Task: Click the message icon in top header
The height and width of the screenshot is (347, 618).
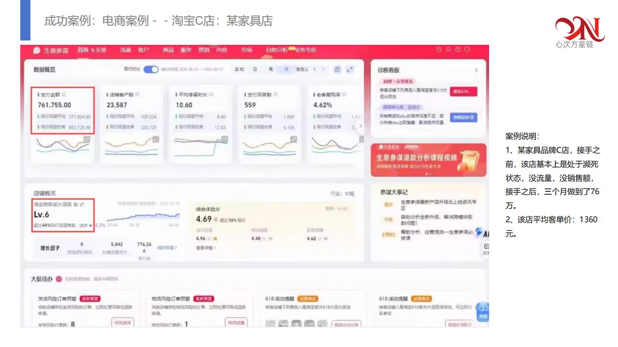Action: [438, 50]
